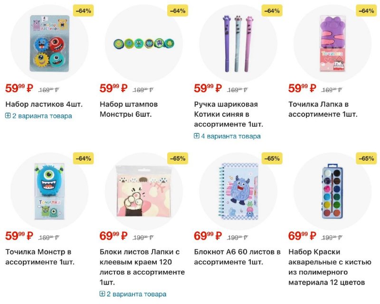The width and height of the screenshot is (380, 304).
Task: Open the monster stamps set image
Action: point(143,44)
